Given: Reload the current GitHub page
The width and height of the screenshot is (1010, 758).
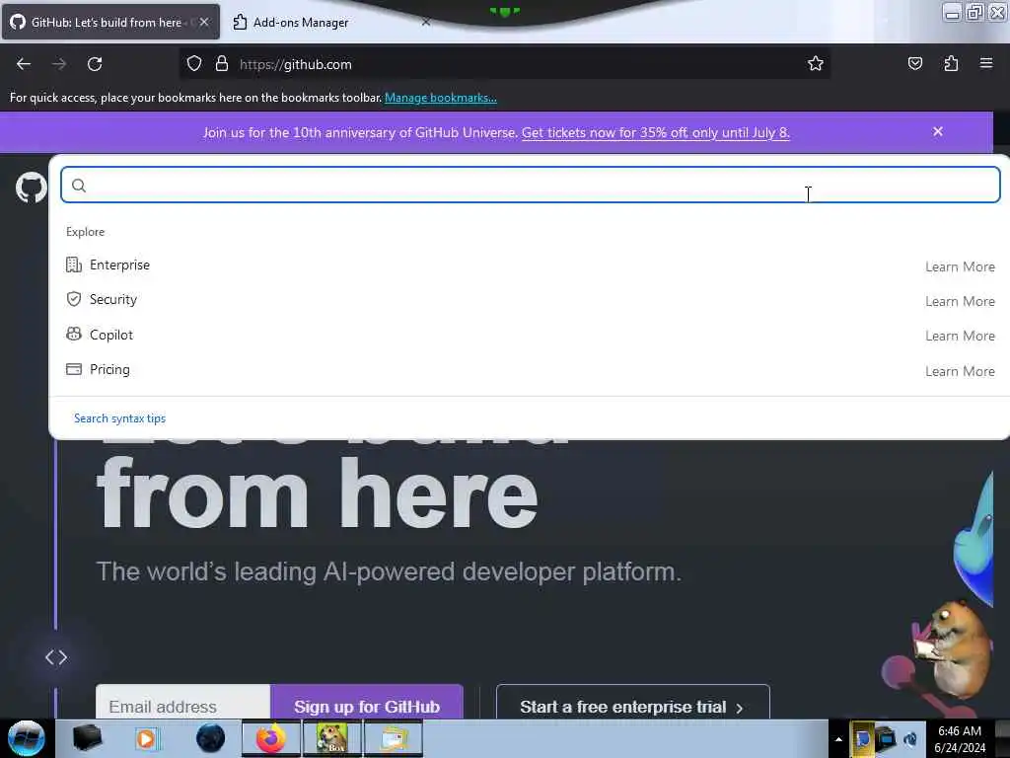Looking at the screenshot, I should [x=95, y=64].
